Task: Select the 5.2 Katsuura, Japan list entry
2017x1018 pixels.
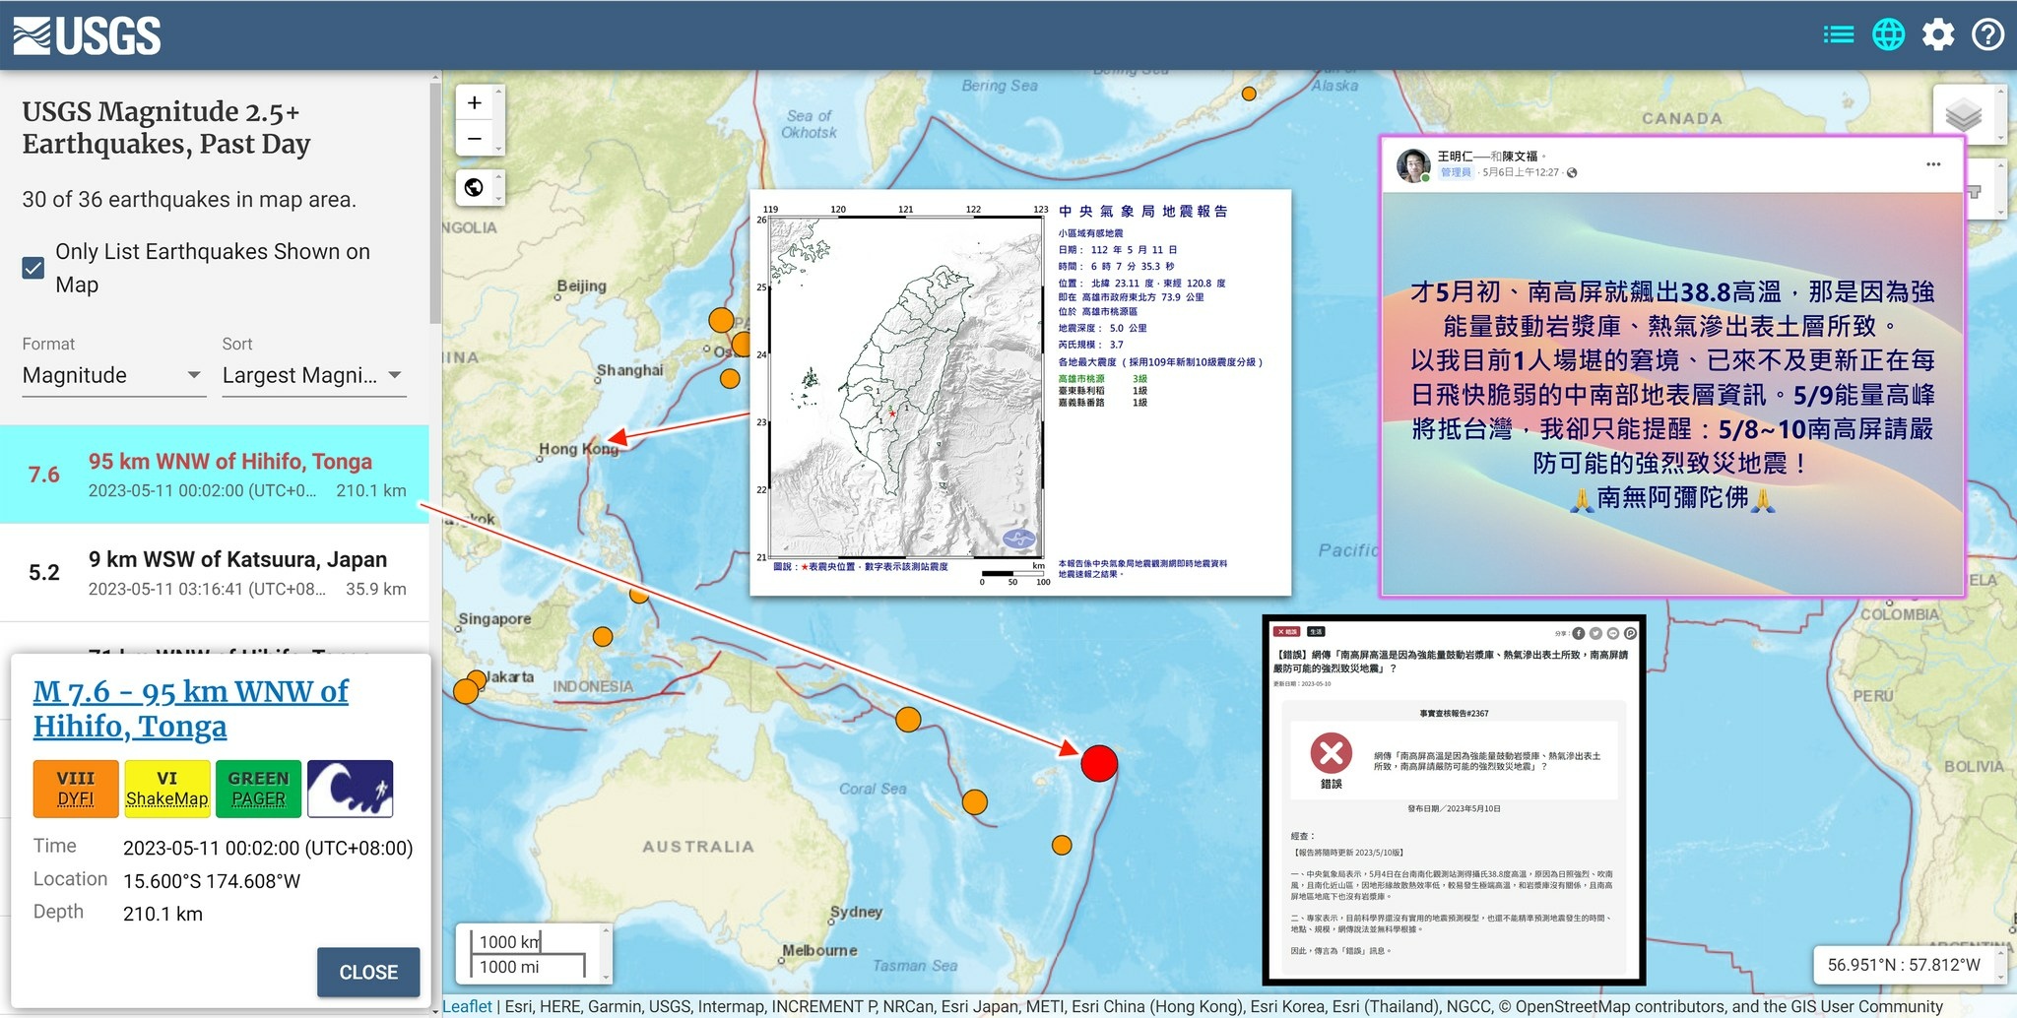Action: (x=215, y=573)
